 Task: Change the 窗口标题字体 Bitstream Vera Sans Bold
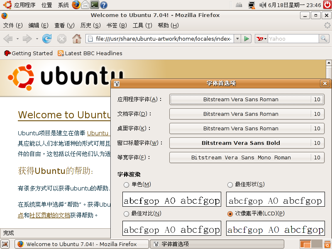pyautogui.click(x=247, y=143)
